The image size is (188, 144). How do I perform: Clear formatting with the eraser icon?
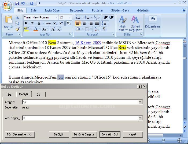click(69, 23)
